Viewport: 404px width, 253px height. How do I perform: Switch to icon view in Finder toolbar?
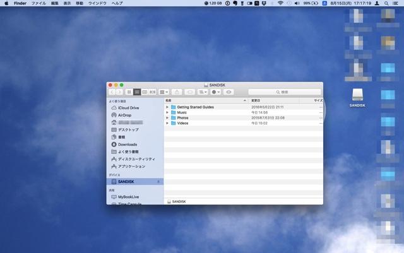tap(129, 92)
